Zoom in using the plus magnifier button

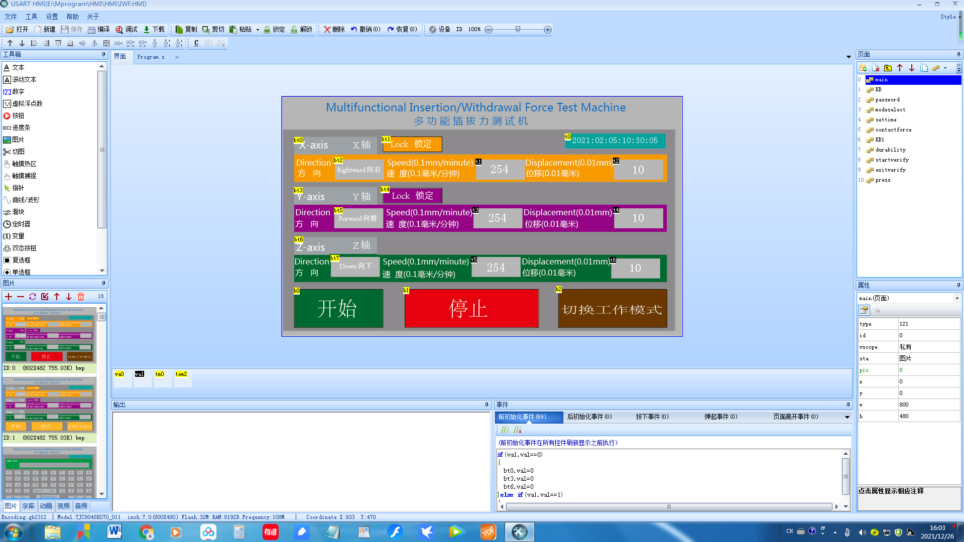pyautogui.click(x=548, y=30)
